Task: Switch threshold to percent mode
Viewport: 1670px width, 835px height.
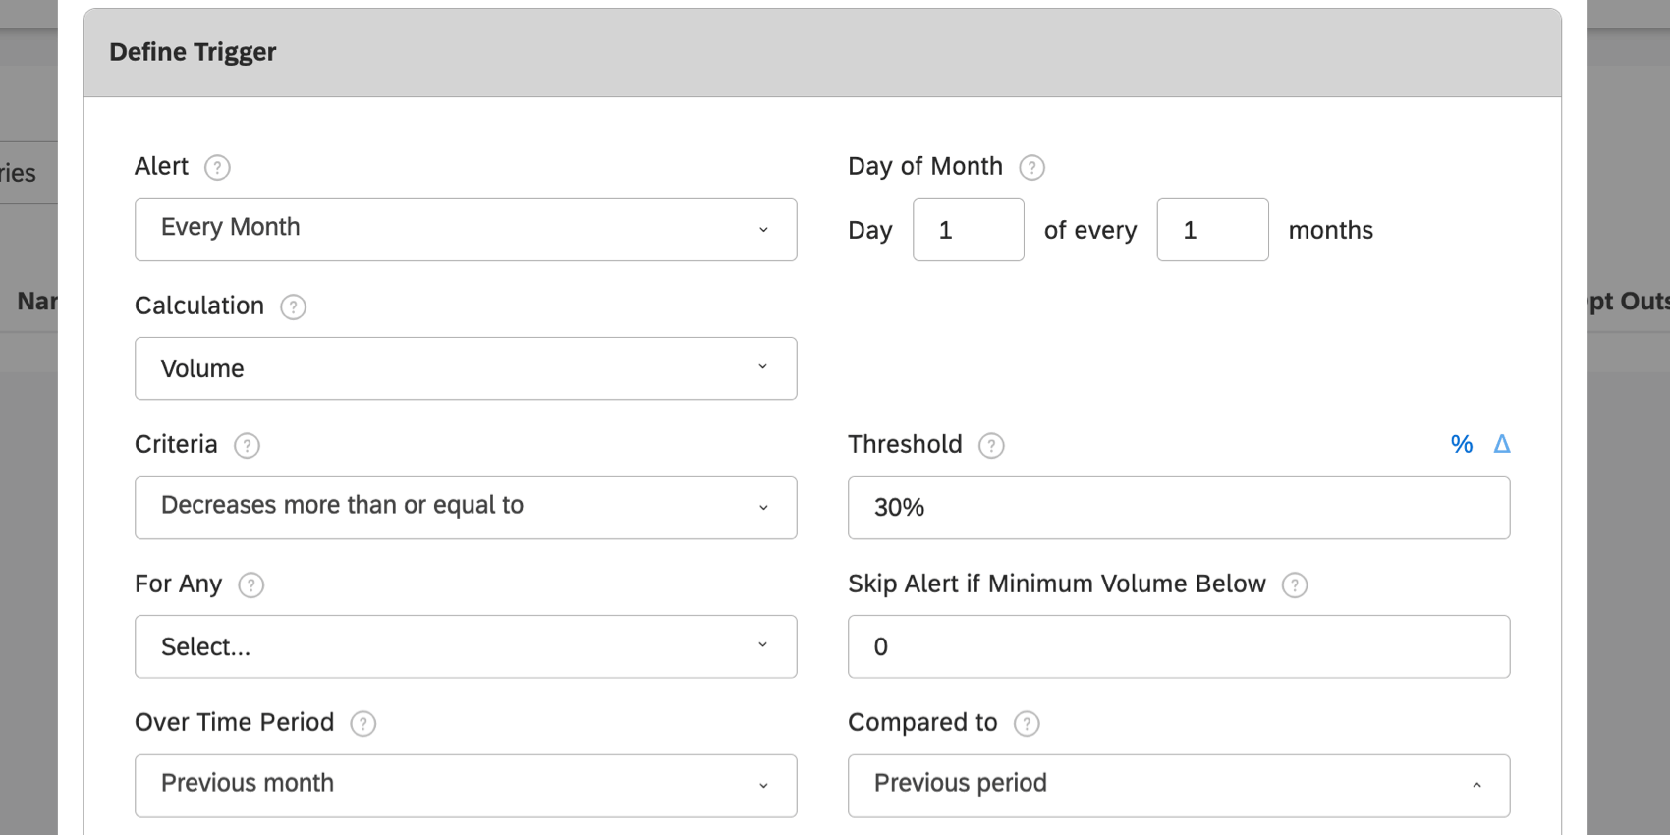Action: [x=1462, y=445]
